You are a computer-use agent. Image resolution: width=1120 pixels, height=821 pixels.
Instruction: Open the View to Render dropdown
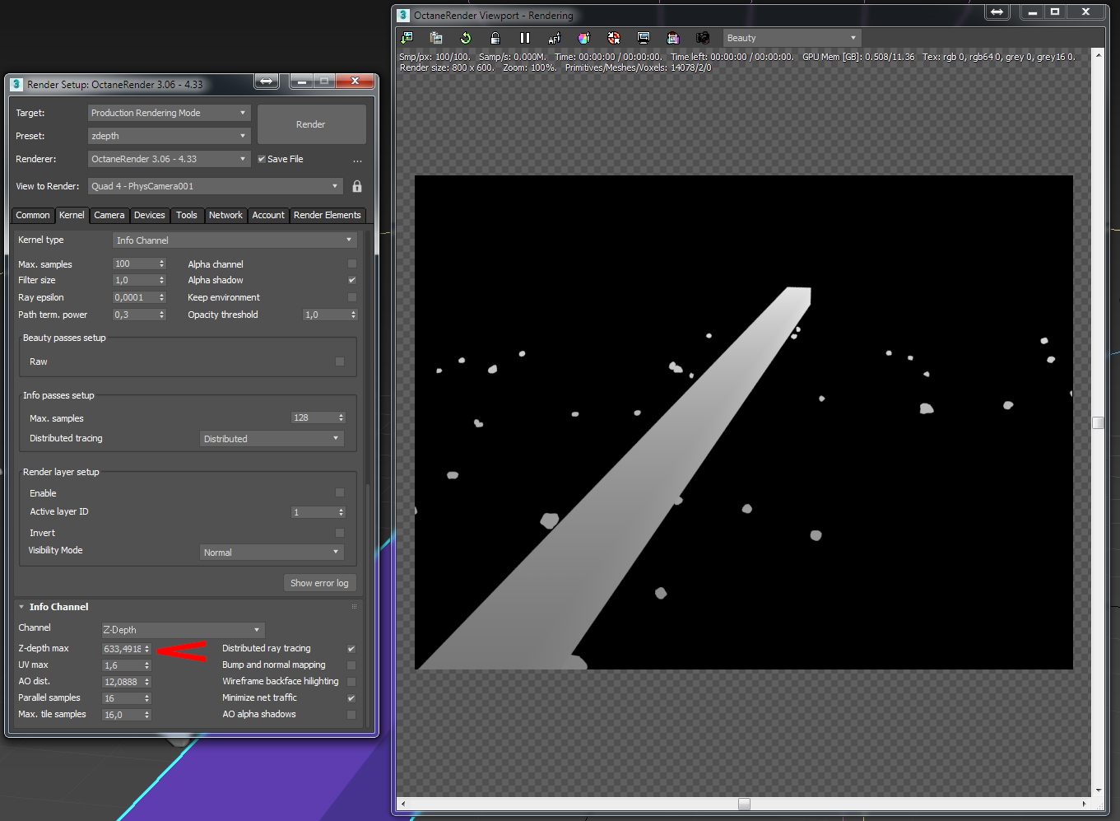point(215,186)
